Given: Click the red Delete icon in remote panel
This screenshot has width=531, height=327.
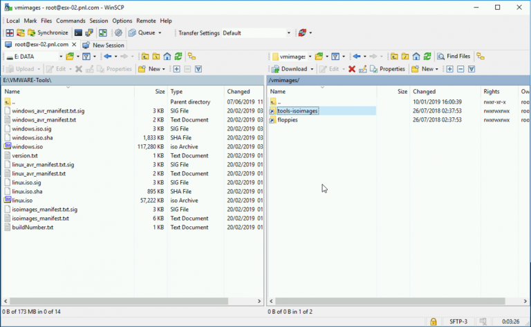Looking at the screenshot, I should [x=352, y=69].
